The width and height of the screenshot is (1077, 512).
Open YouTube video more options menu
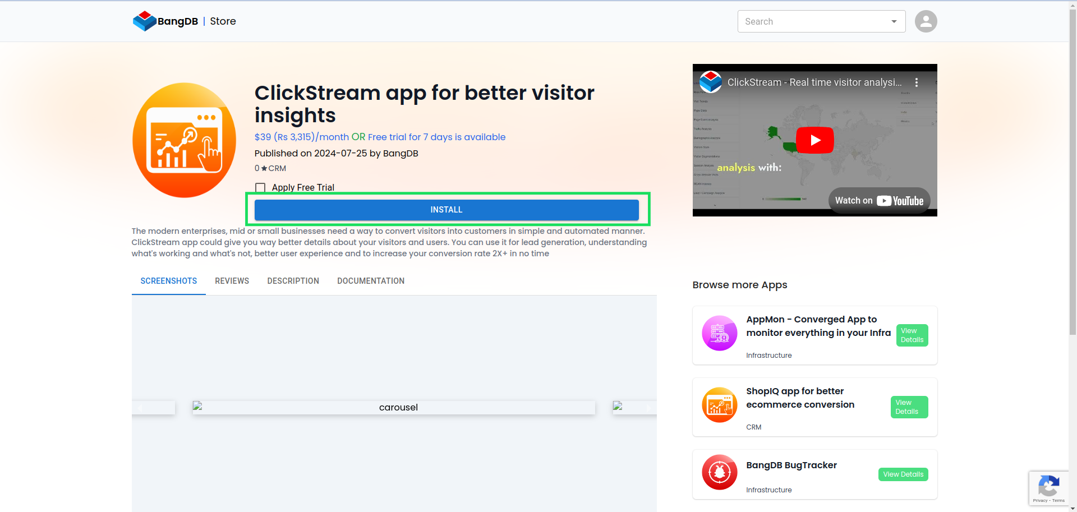tap(917, 82)
